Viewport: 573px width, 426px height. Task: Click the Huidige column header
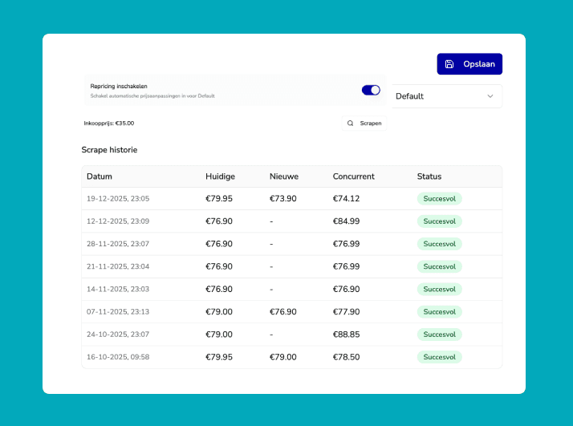(x=220, y=176)
